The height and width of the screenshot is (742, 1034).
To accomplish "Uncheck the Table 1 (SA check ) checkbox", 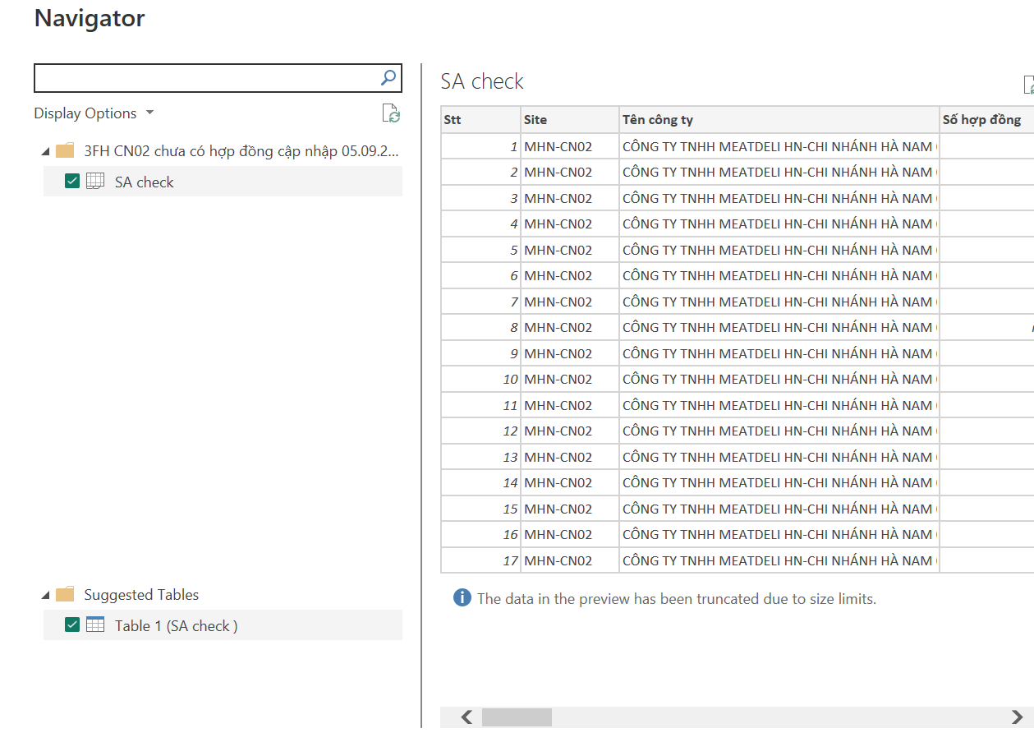I will 72,624.
